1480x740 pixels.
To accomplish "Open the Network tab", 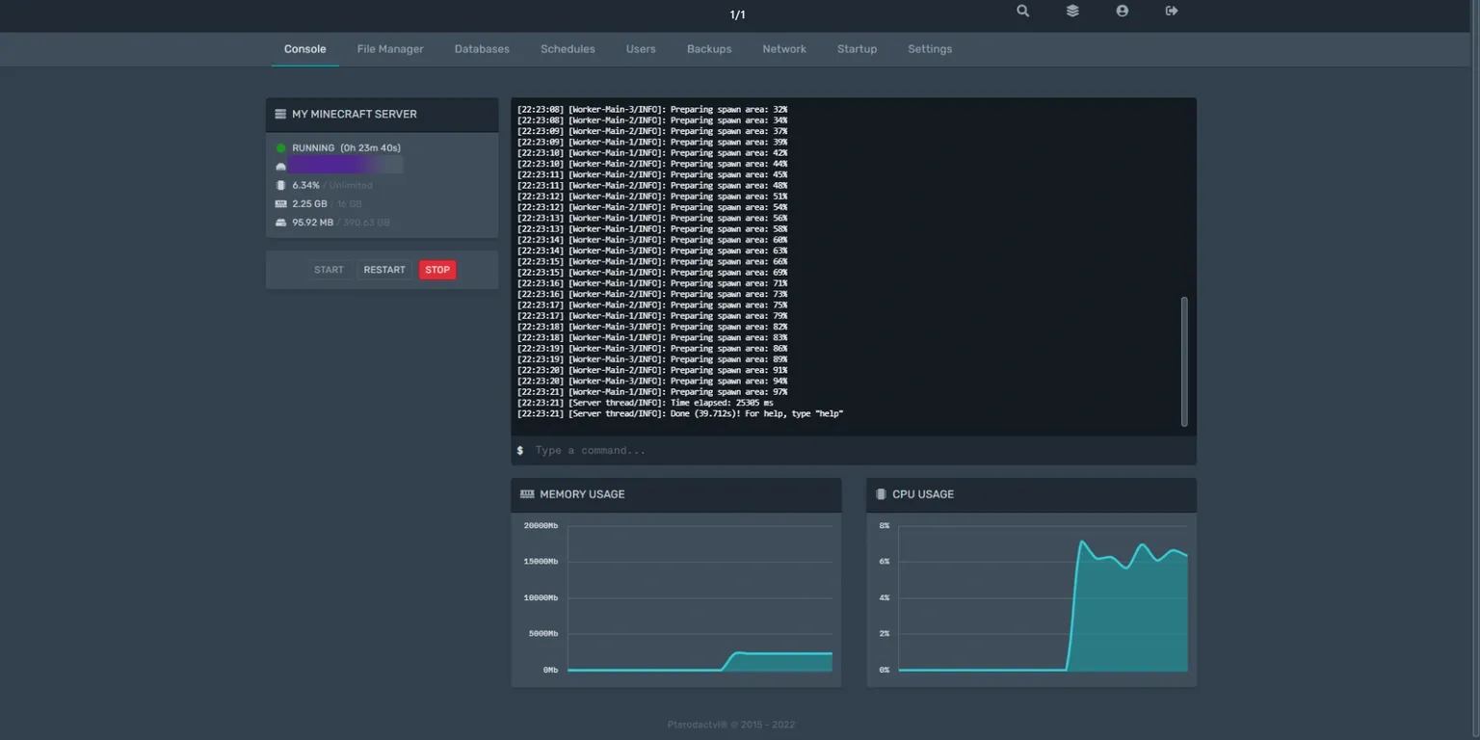I will [784, 49].
